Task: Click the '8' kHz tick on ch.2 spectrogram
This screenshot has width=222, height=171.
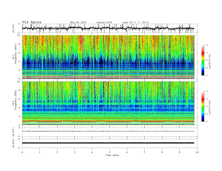Action: tap(19, 90)
